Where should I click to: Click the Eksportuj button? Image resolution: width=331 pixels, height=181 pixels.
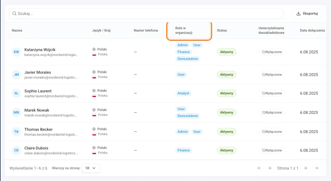(x=307, y=13)
